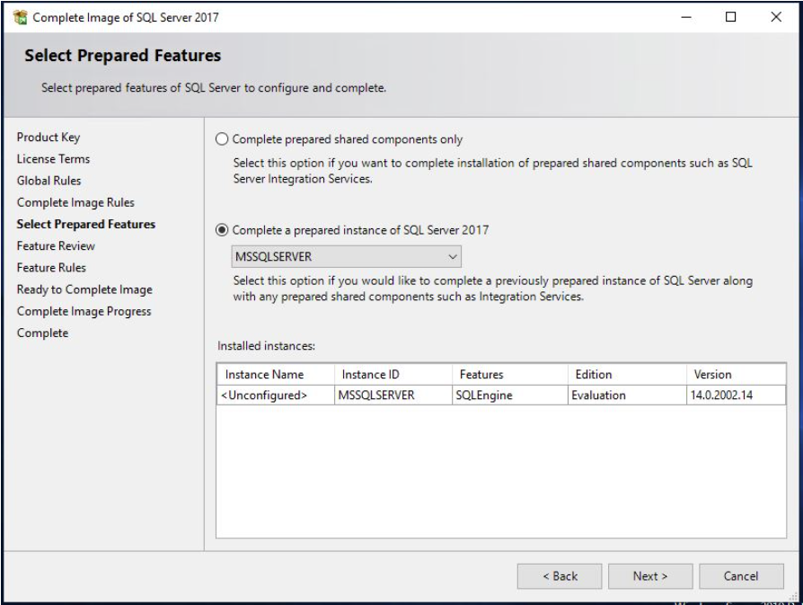
Task: Click the SQL Server setup title bar icon
Action: point(20,17)
